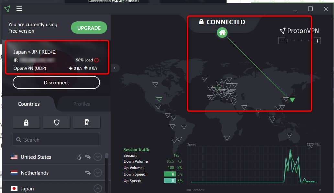
Task: Click the green Japan server marker on map
Action: click(293, 100)
